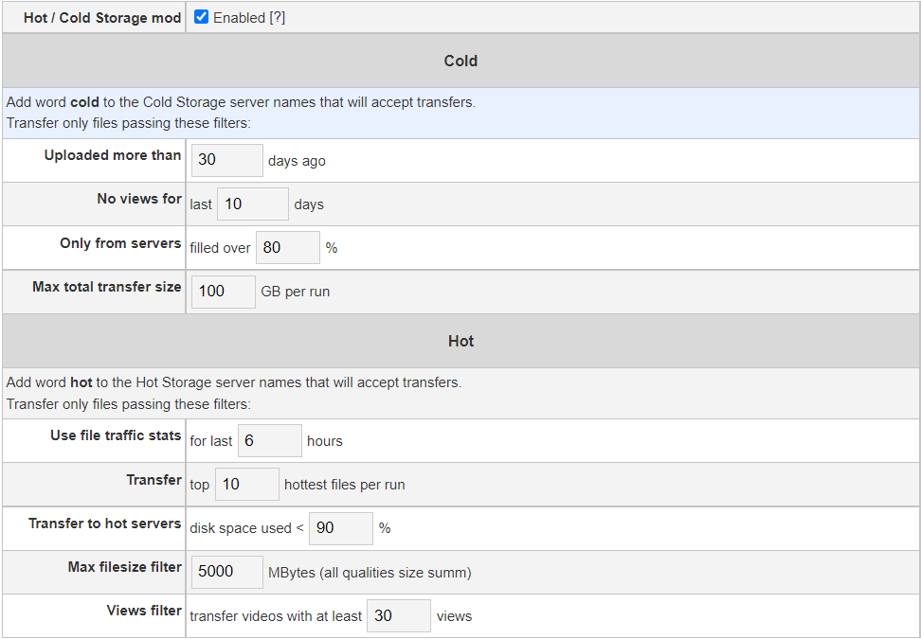Click the 'Use file traffic stats' label
Screen dimensions: 921x639
[116, 435]
